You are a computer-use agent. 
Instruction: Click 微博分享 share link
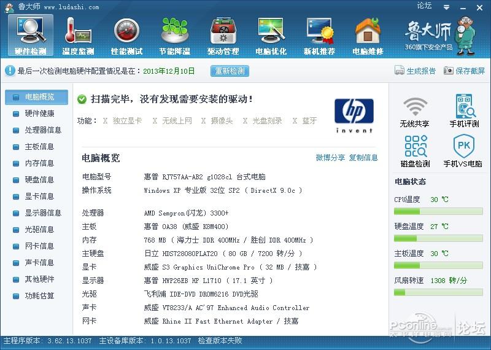point(330,157)
